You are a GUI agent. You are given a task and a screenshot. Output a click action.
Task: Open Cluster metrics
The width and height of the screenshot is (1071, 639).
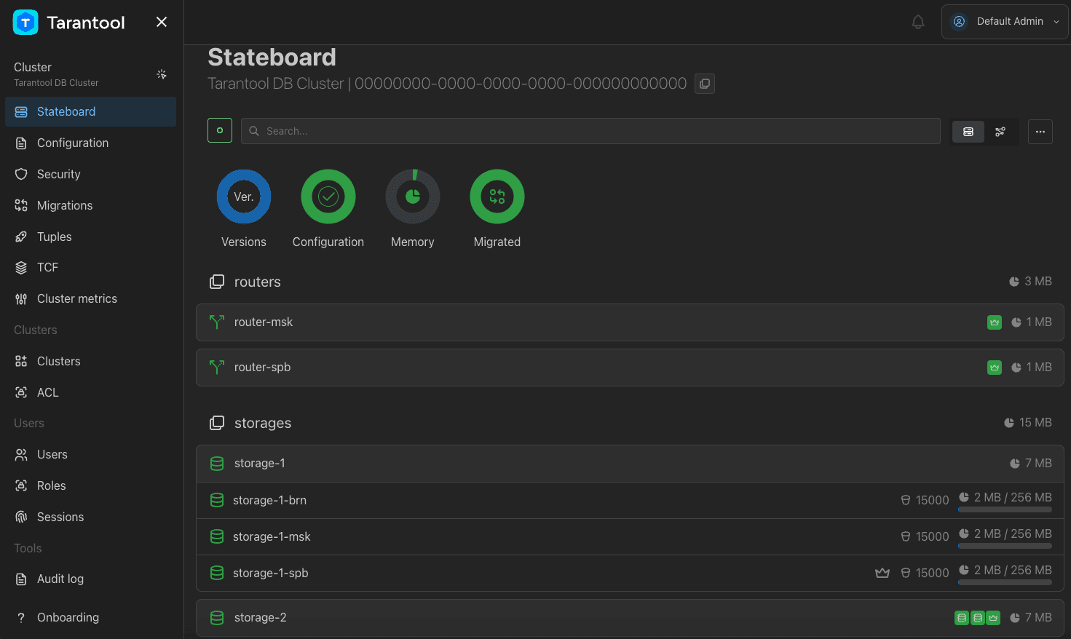pos(90,298)
